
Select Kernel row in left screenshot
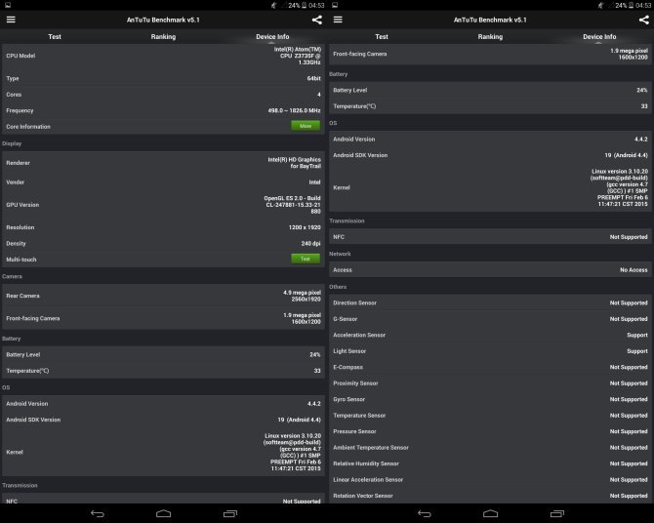tap(164, 452)
